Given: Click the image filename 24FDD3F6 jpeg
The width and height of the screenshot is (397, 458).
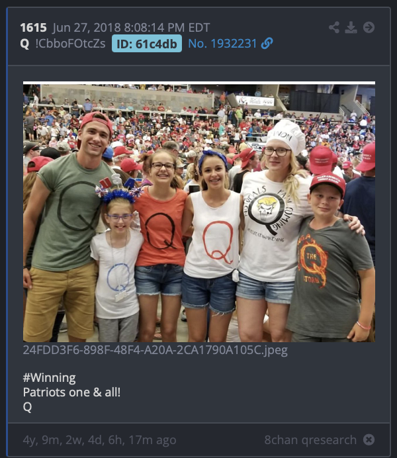Looking at the screenshot, I should pyautogui.click(x=155, y=350).
